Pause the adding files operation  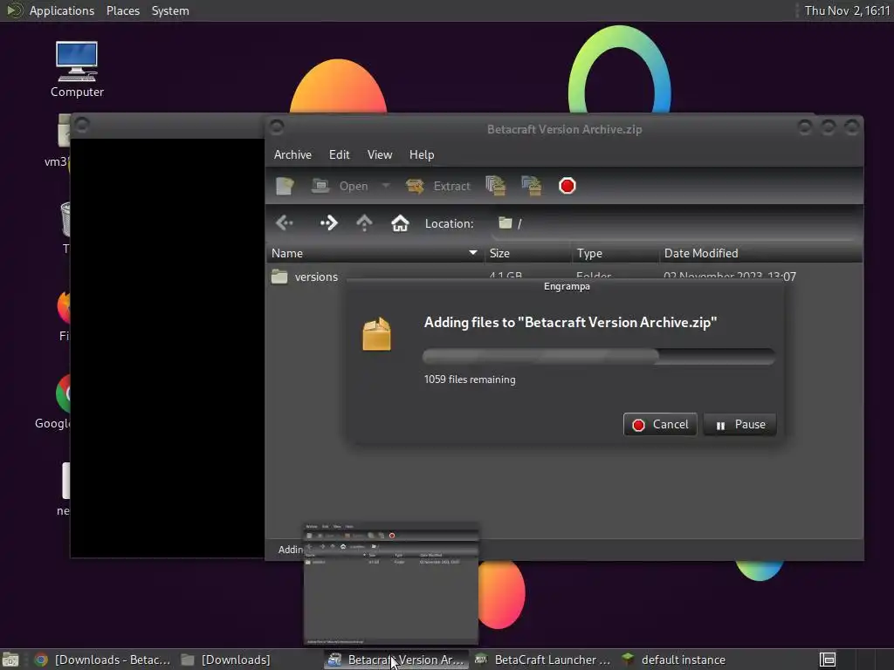pyautogui.click(x=740, y=425)
